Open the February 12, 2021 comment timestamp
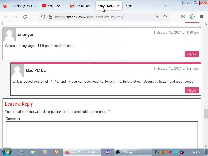The image size is (208, 156). click(176, 32)
